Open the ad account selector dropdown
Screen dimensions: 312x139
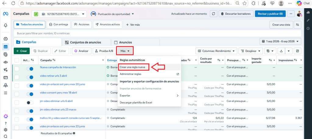click(59, 14)
